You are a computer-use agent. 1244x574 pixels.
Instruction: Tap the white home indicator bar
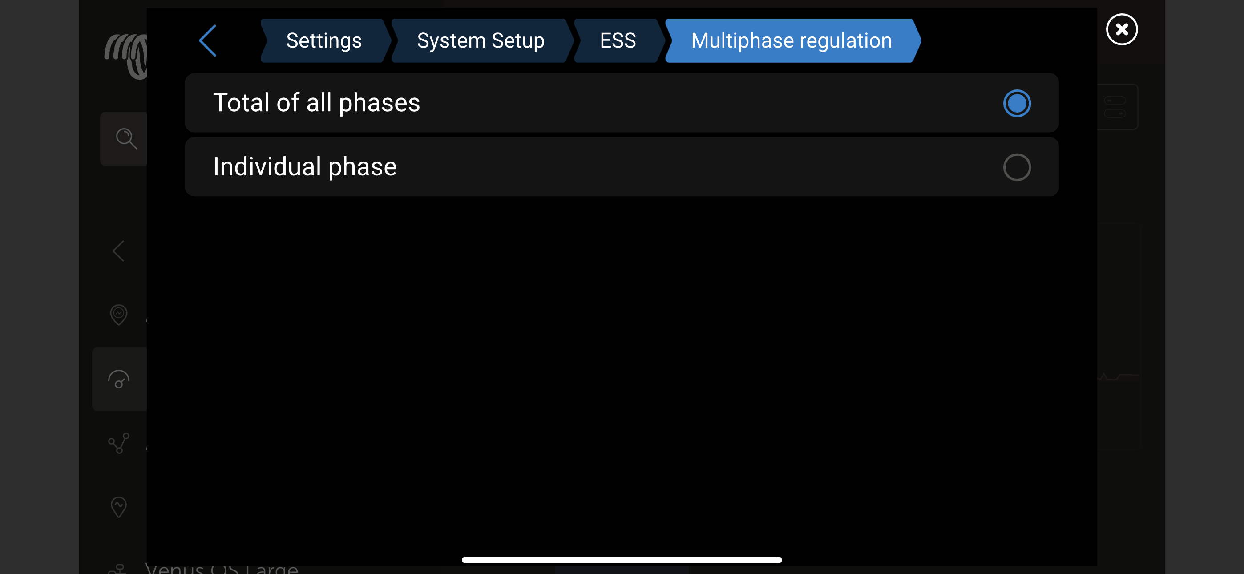pos(622,559)
